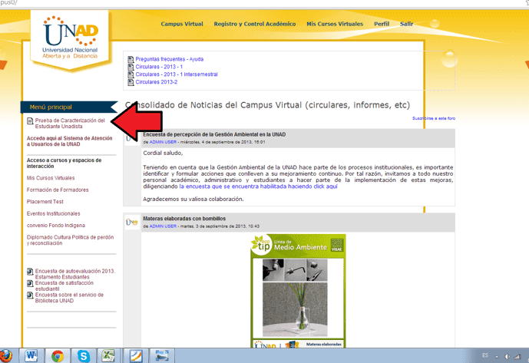Click page icon beside Prueba de Caracterización

click(x=30, y=120)
